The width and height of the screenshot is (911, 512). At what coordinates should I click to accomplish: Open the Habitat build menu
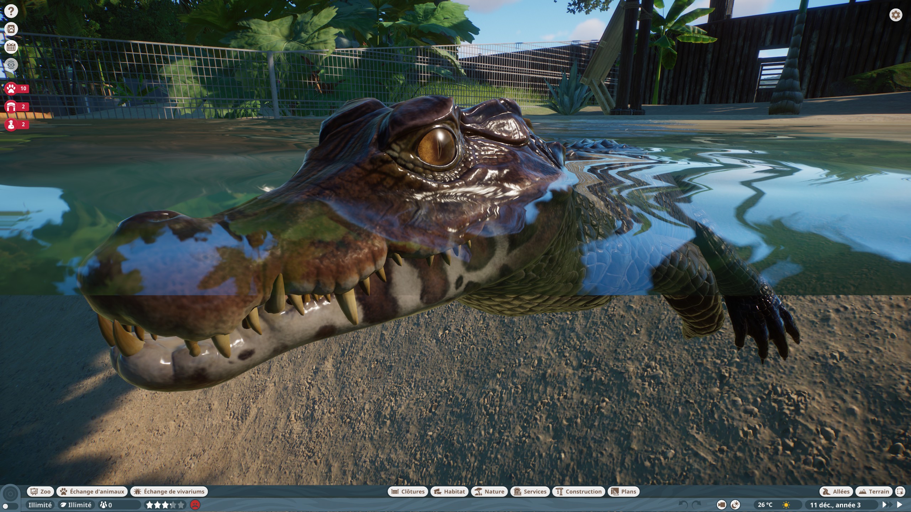pos(449,491)
